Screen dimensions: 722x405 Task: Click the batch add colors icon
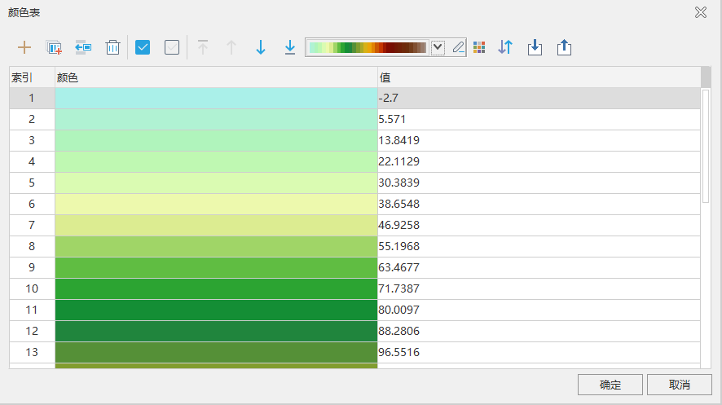54,47
